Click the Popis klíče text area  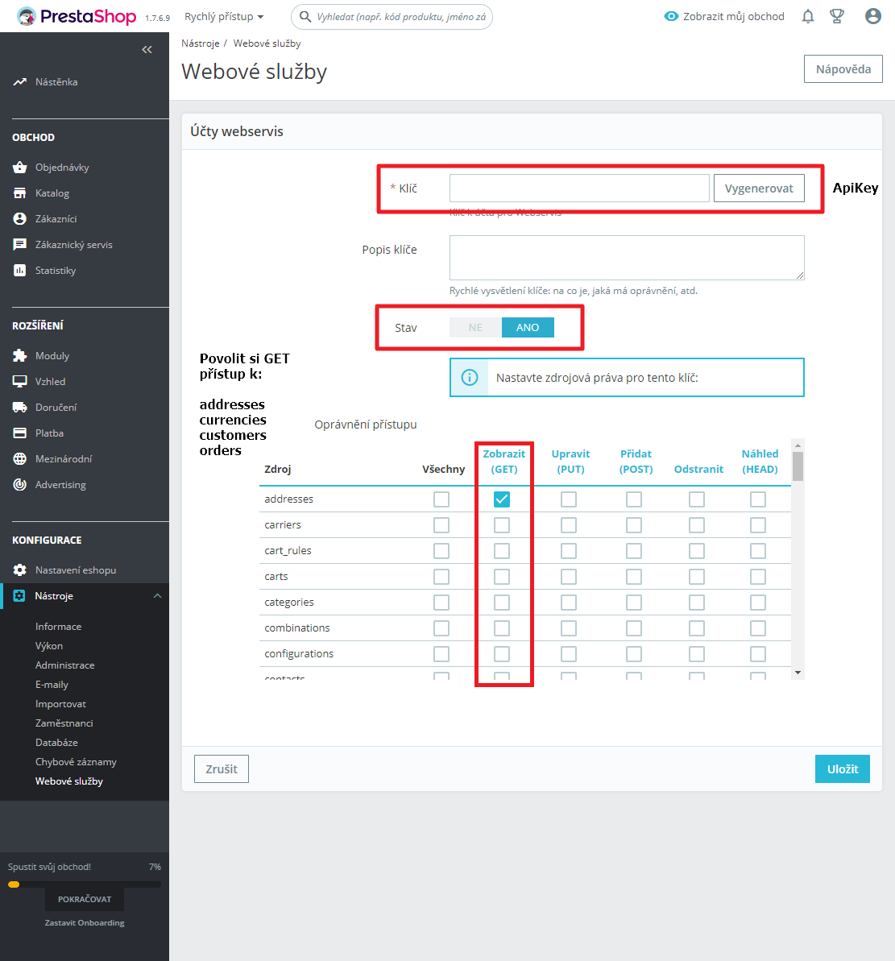[627, 258]
